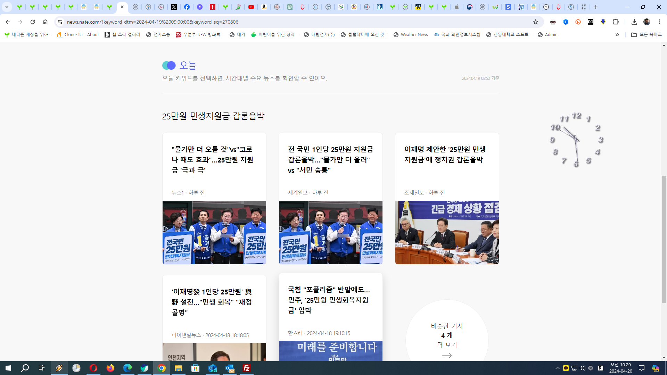Click the blue-yellow download arrow extension

tap(603, 22)
